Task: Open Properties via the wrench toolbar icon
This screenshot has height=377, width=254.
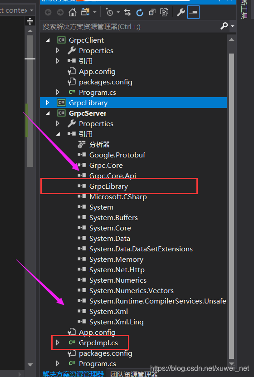Action: click(181, 12)
